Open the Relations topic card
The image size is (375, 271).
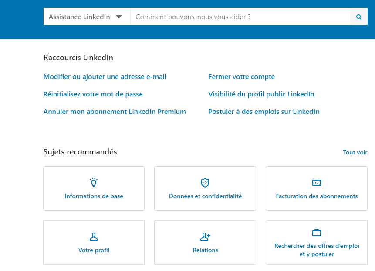tap(205, 243)
